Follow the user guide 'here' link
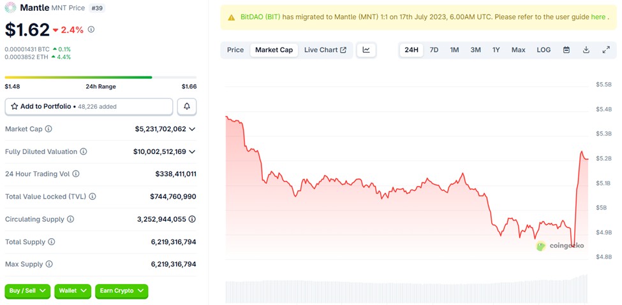622x305 pixels. 598,17
